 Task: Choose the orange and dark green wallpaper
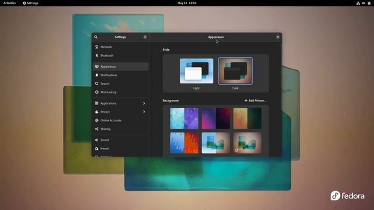click(x=247, y=118)
